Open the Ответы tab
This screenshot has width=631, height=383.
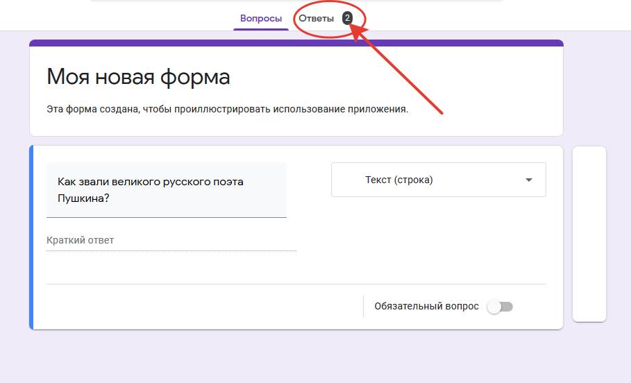point(317,19)
